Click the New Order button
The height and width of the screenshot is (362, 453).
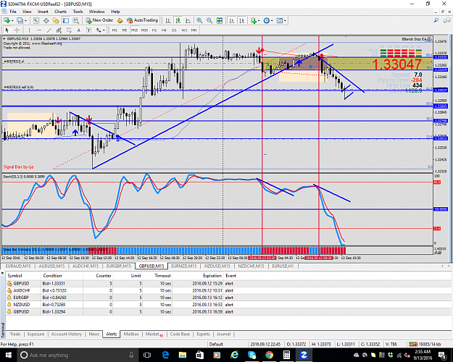(99, 20)
